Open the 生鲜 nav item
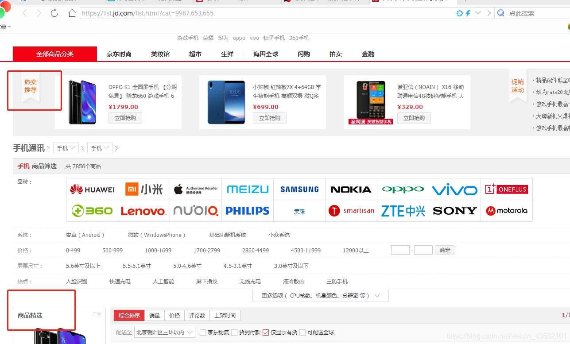Image resolution: width=570 pixels, height=344 pixels. pyautogui.click(x=227, y=54)
